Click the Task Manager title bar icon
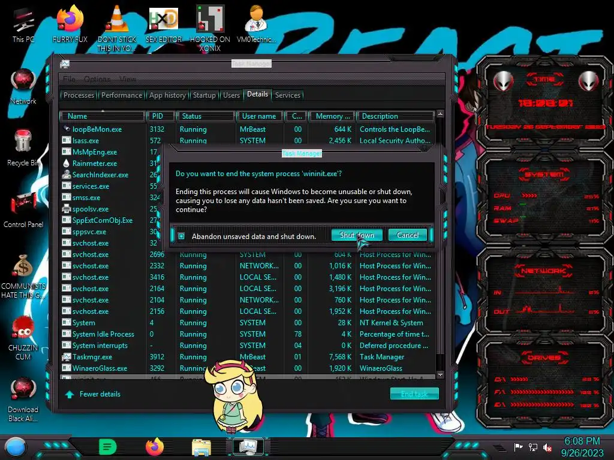Viewport: 614px width, 460px height. coord(65,64)
